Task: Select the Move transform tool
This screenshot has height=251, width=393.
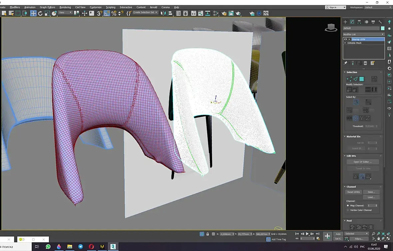Action: (x=33, y=13)
